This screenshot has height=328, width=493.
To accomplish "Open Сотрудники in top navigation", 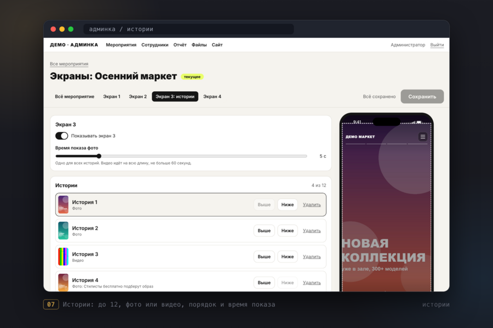I will coord(154,45).
